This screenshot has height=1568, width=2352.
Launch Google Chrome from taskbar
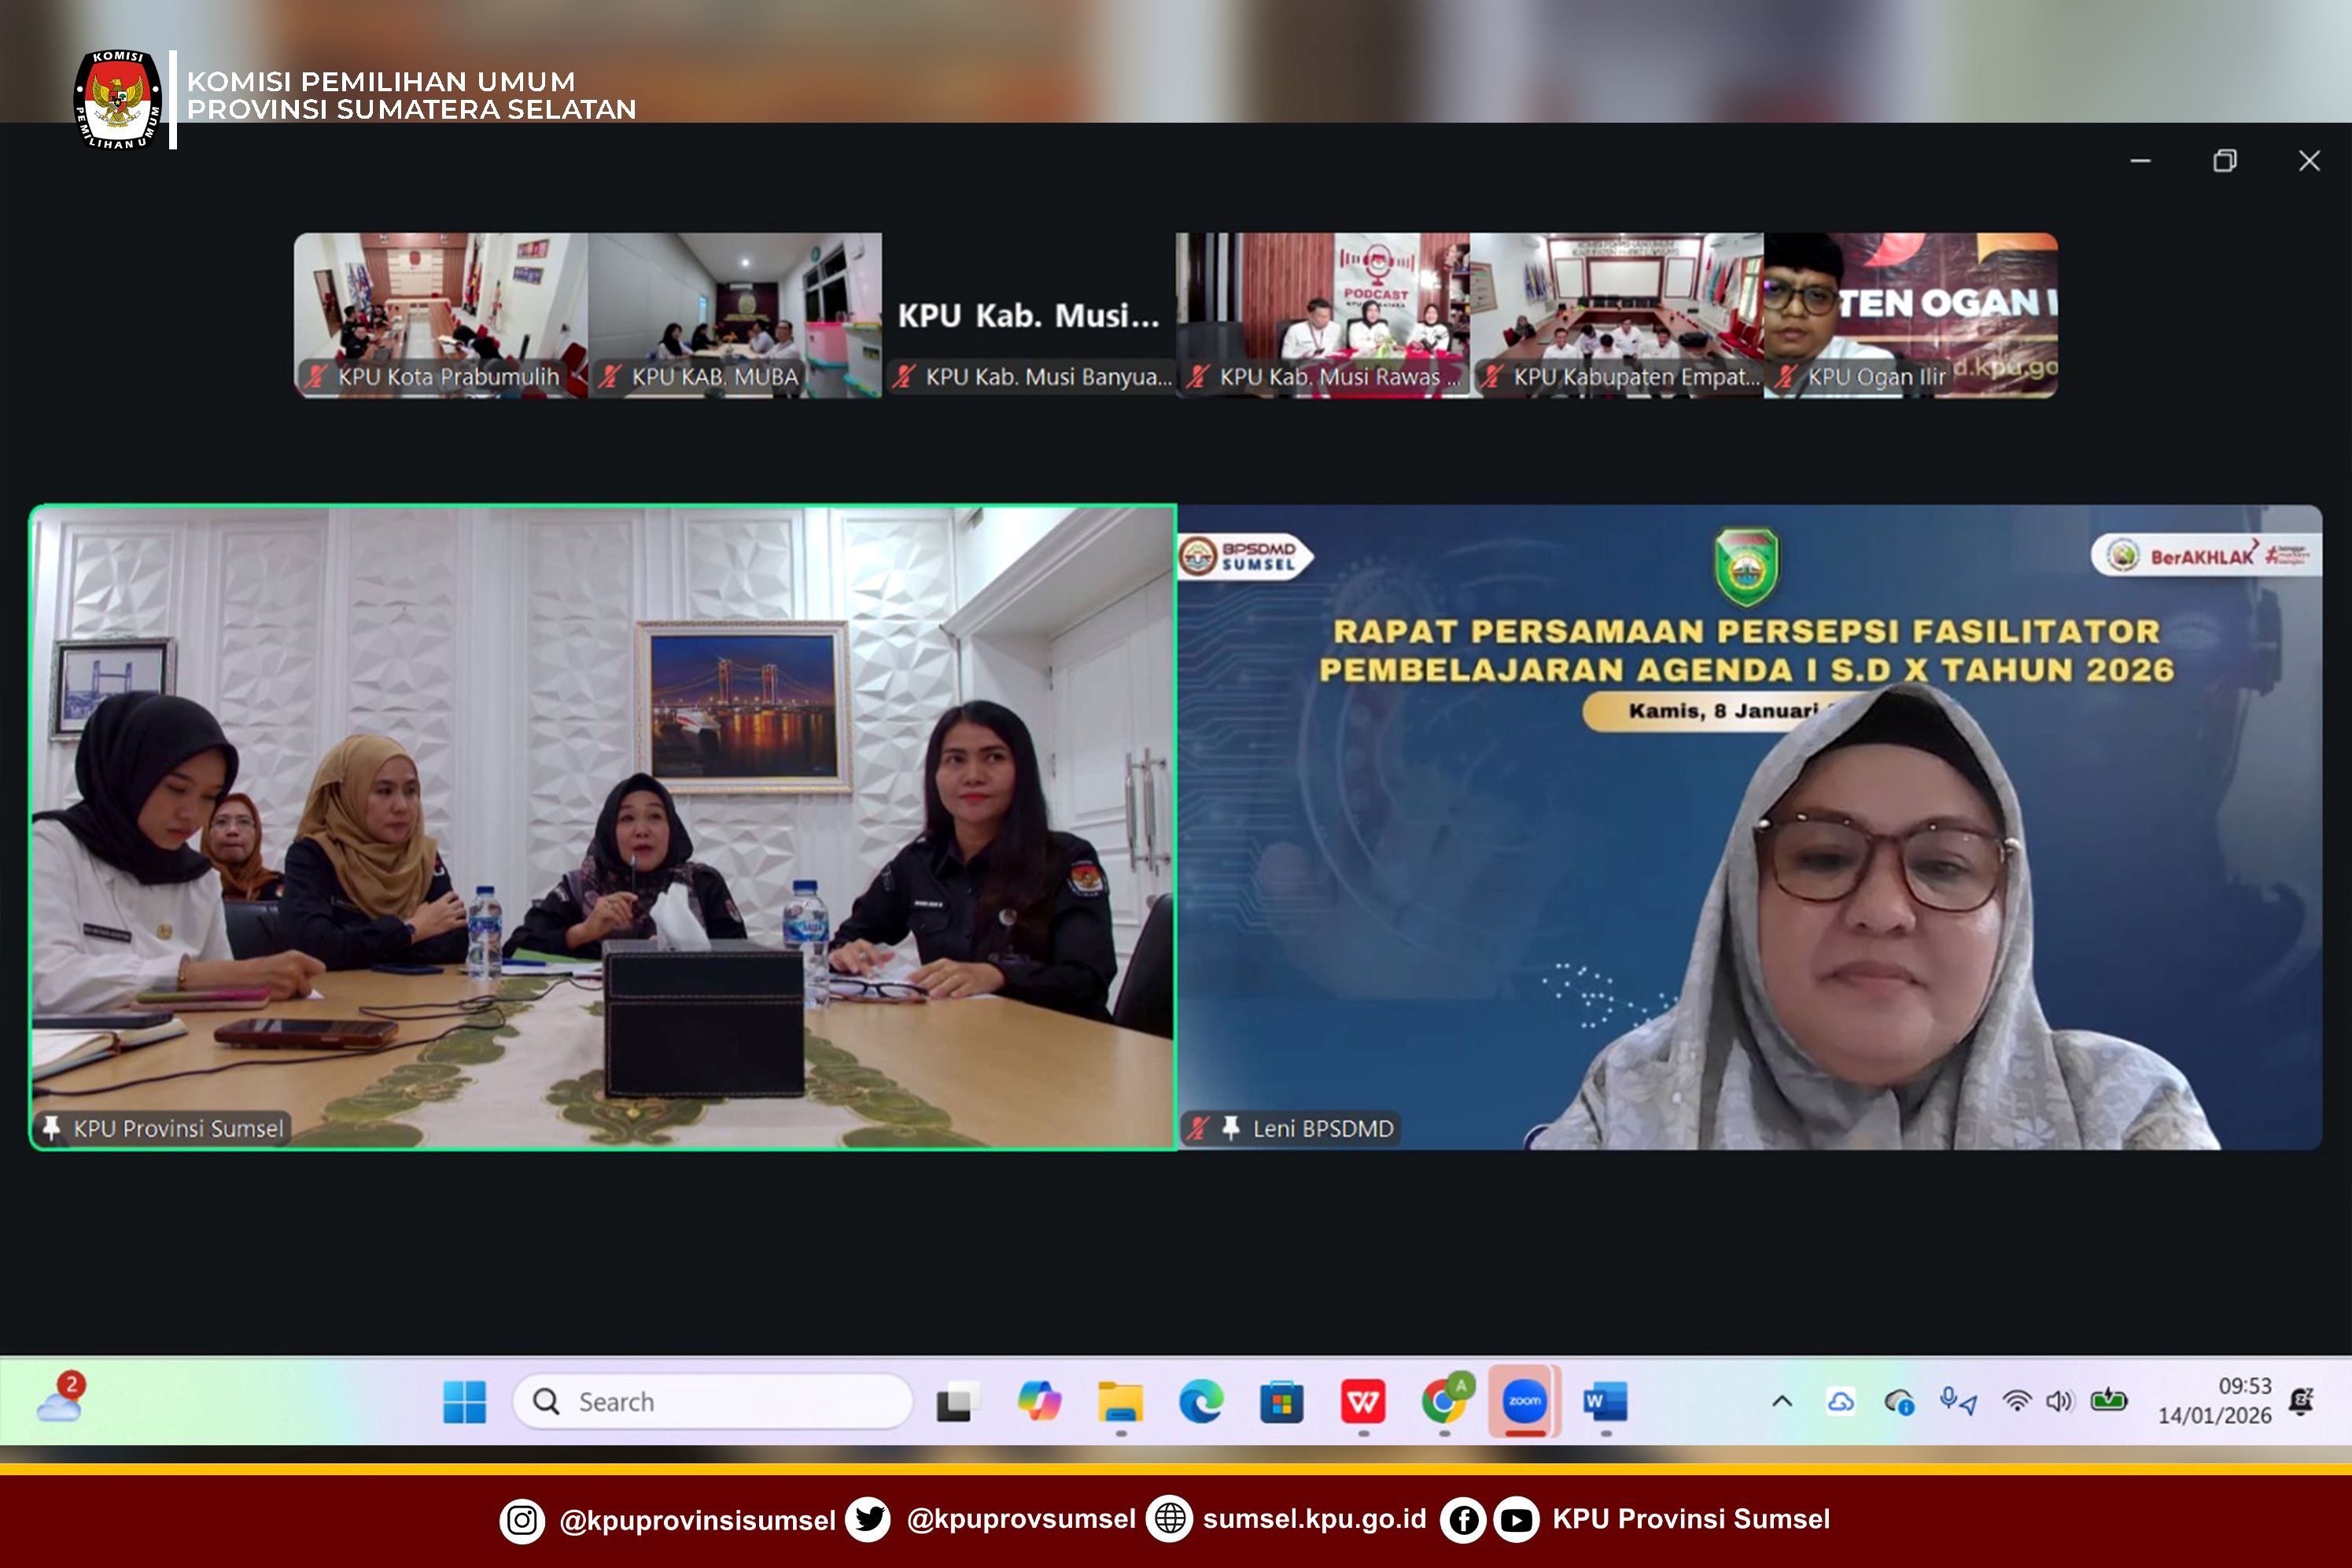pos(1443,1401)
